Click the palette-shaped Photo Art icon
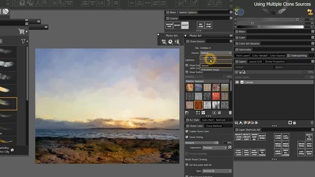The height and width of the screenshot is (177, 315). [170, 42]
